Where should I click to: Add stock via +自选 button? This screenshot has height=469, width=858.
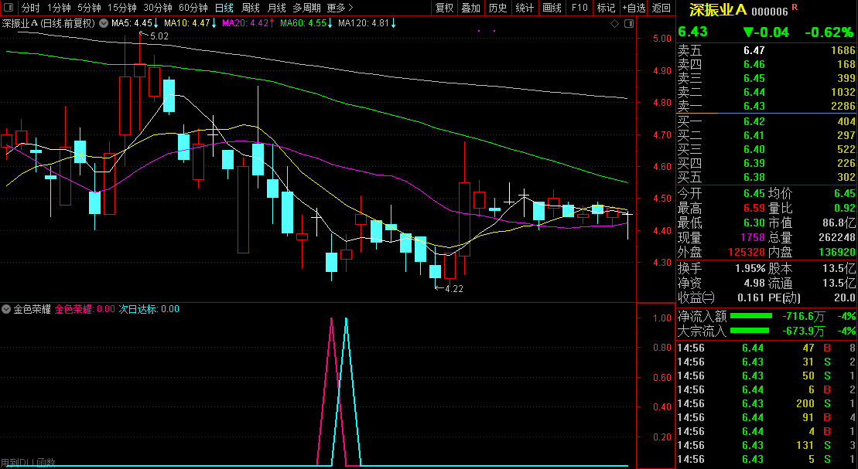click(x=633, y=8)
